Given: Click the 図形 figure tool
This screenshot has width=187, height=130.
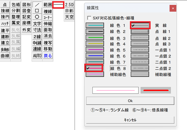Looking at the screenshot, I should pyautogui.click(x=27, y=5).
